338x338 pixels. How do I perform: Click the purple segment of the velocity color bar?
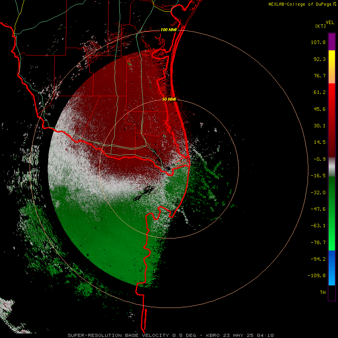click(332, 42)
